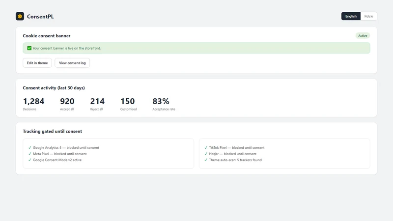Click the Consent activity (last 30 days) heading
The height and width of the screenshot is (221, 393).
tap(54, 88)
